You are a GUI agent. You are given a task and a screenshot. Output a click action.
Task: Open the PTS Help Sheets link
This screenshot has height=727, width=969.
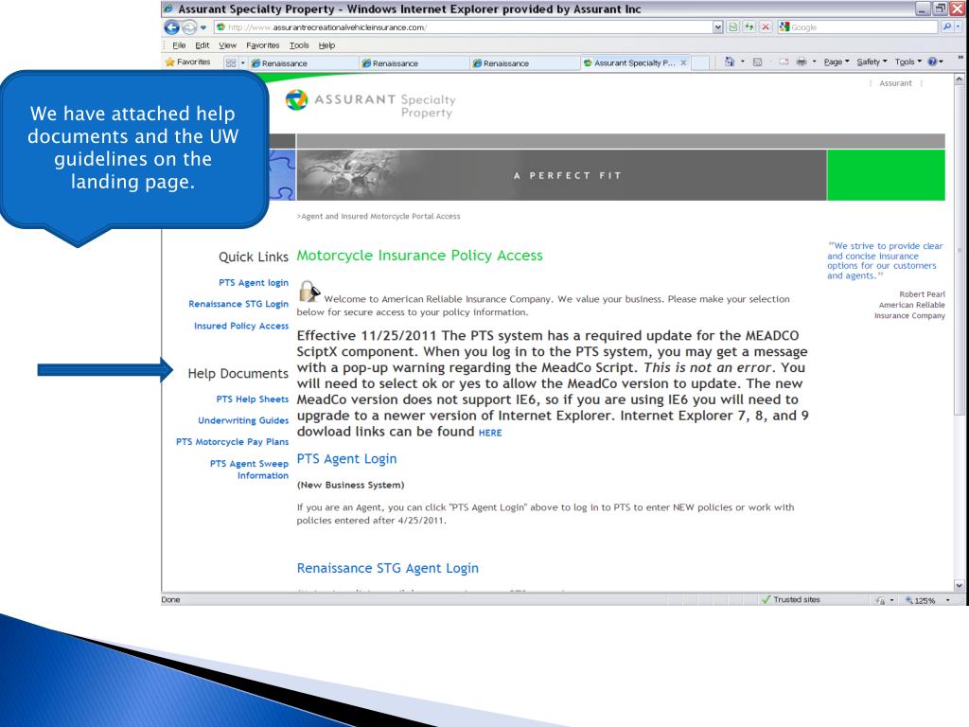252,399
